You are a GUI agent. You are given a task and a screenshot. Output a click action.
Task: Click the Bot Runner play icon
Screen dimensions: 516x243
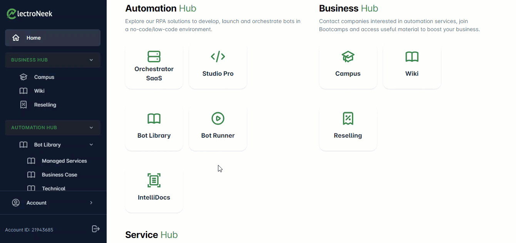pos(218,118)
